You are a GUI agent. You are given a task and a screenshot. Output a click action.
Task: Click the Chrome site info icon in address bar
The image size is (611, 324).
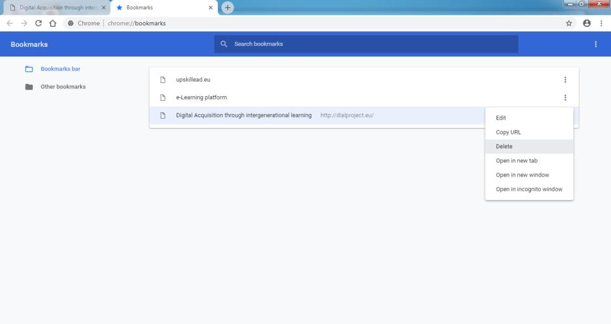coord(70,23)
